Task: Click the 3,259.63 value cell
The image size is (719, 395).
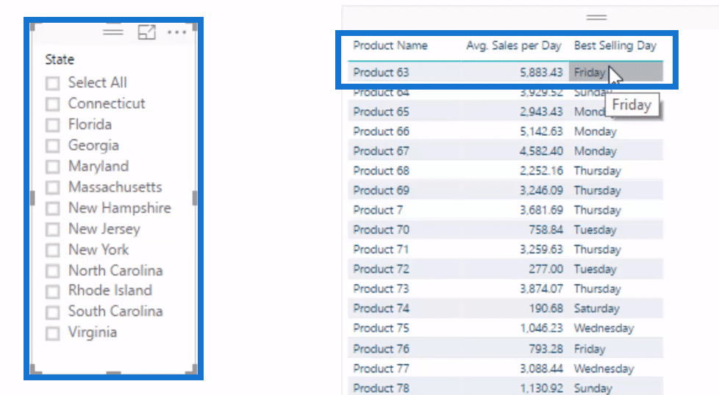Action: pyautogui.click(x=541, y=250)
